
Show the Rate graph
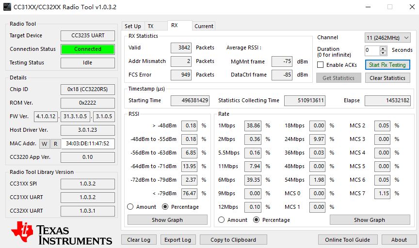coord(370,220)
